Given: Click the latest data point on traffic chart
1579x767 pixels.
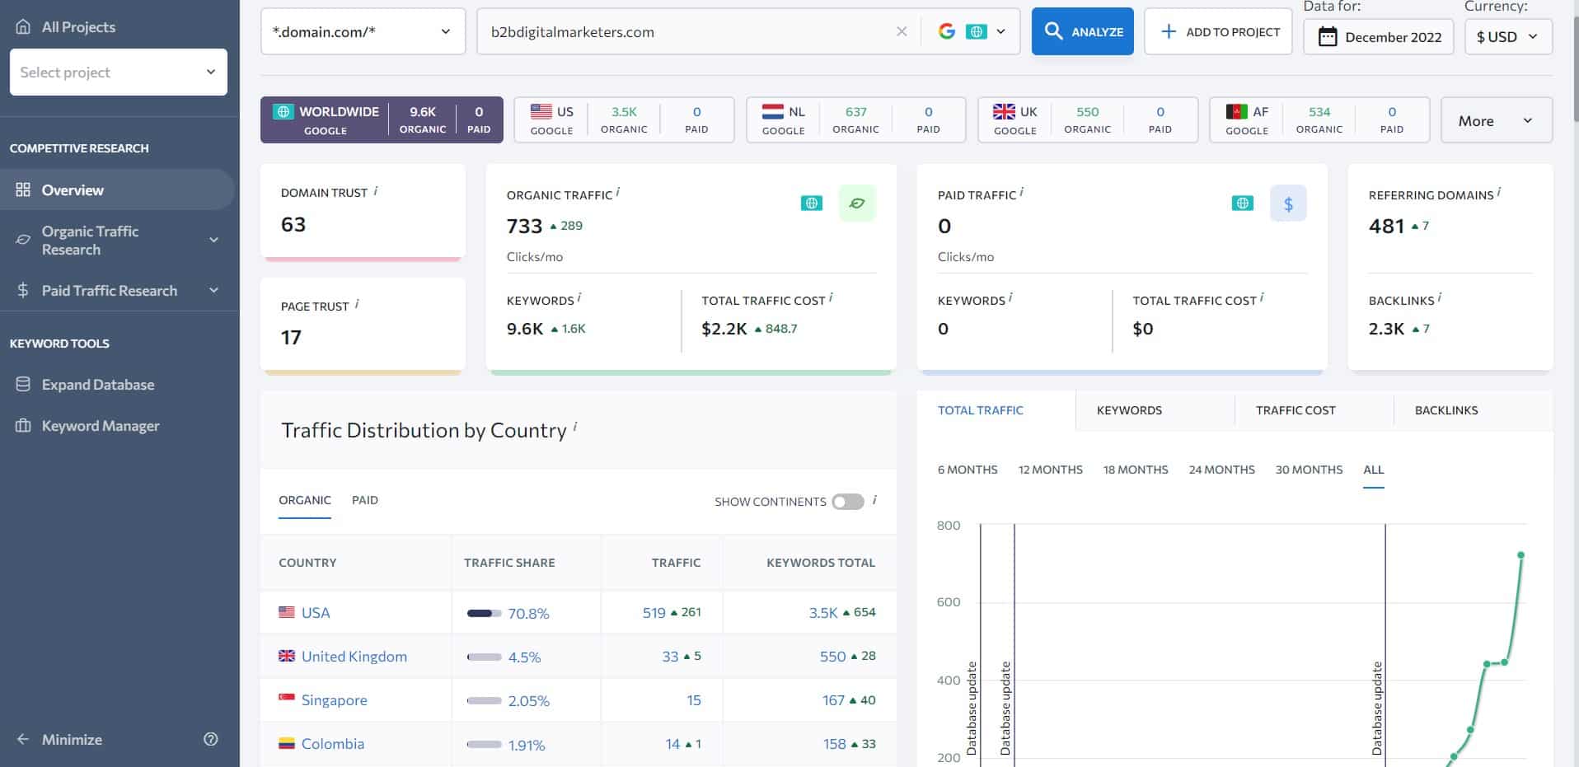Looking at the screenshot, I should pyautogui.click(x=1521, y=554).
